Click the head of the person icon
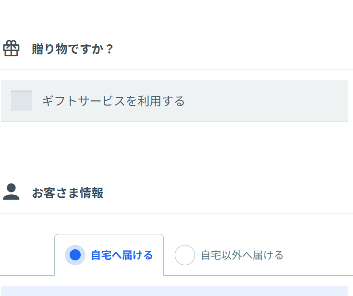Image resolution: width=353 pixels, height=296 pixels. pos(11,187)
